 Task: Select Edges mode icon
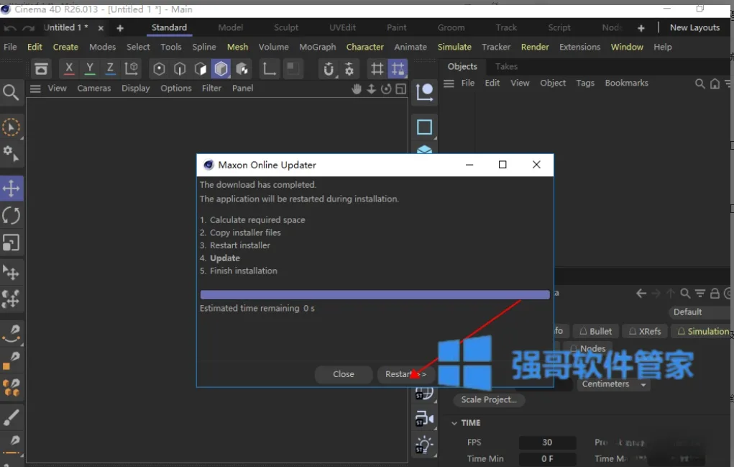pos(180,69)
